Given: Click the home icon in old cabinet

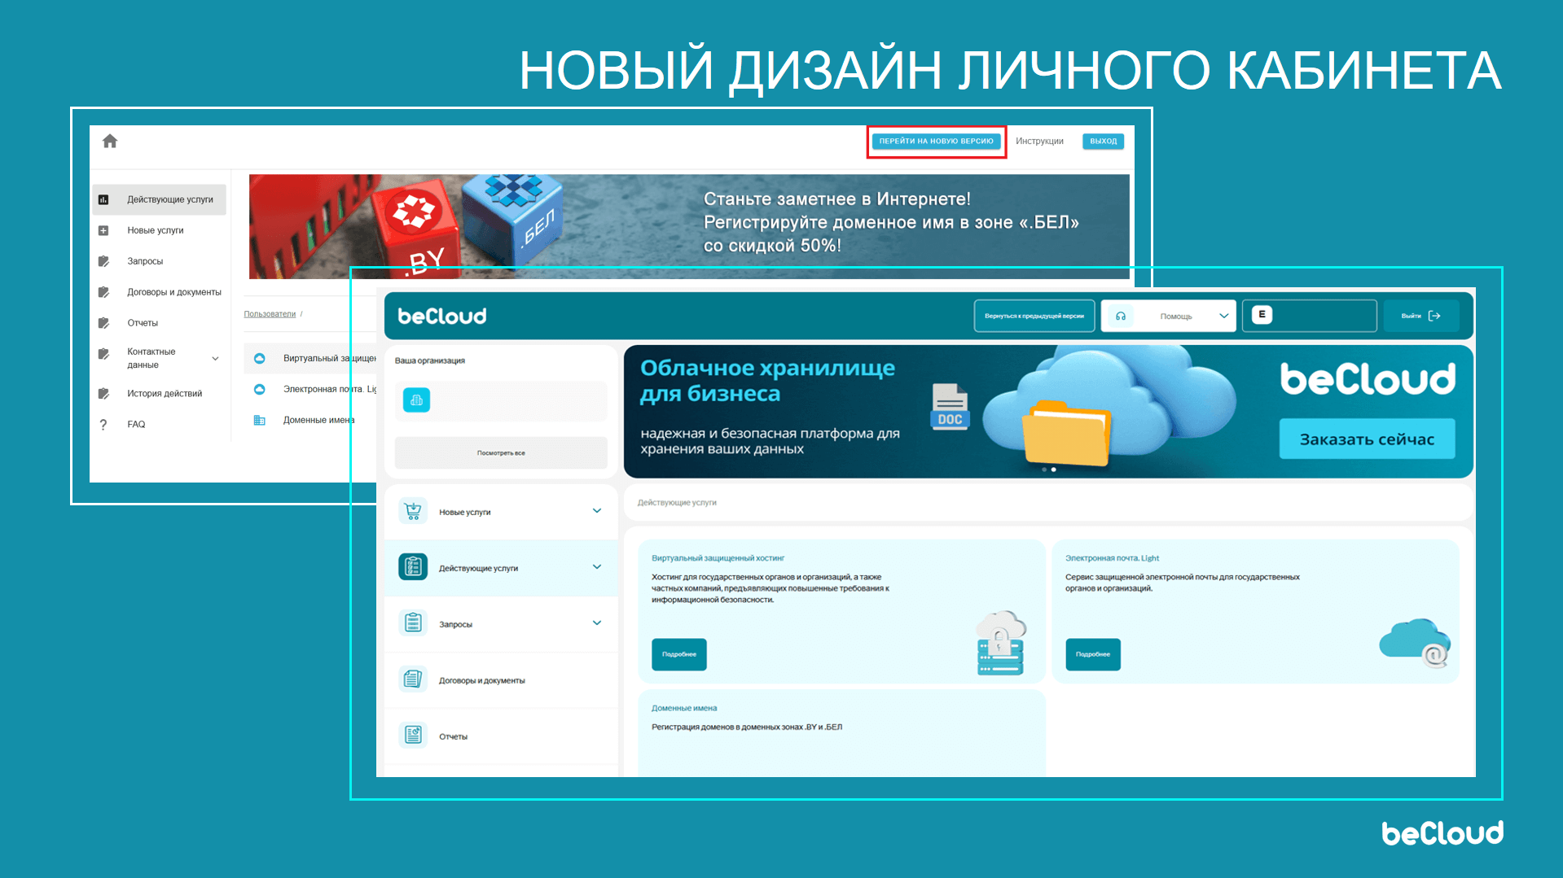Looking at the screenshot, I should (110, 141).
